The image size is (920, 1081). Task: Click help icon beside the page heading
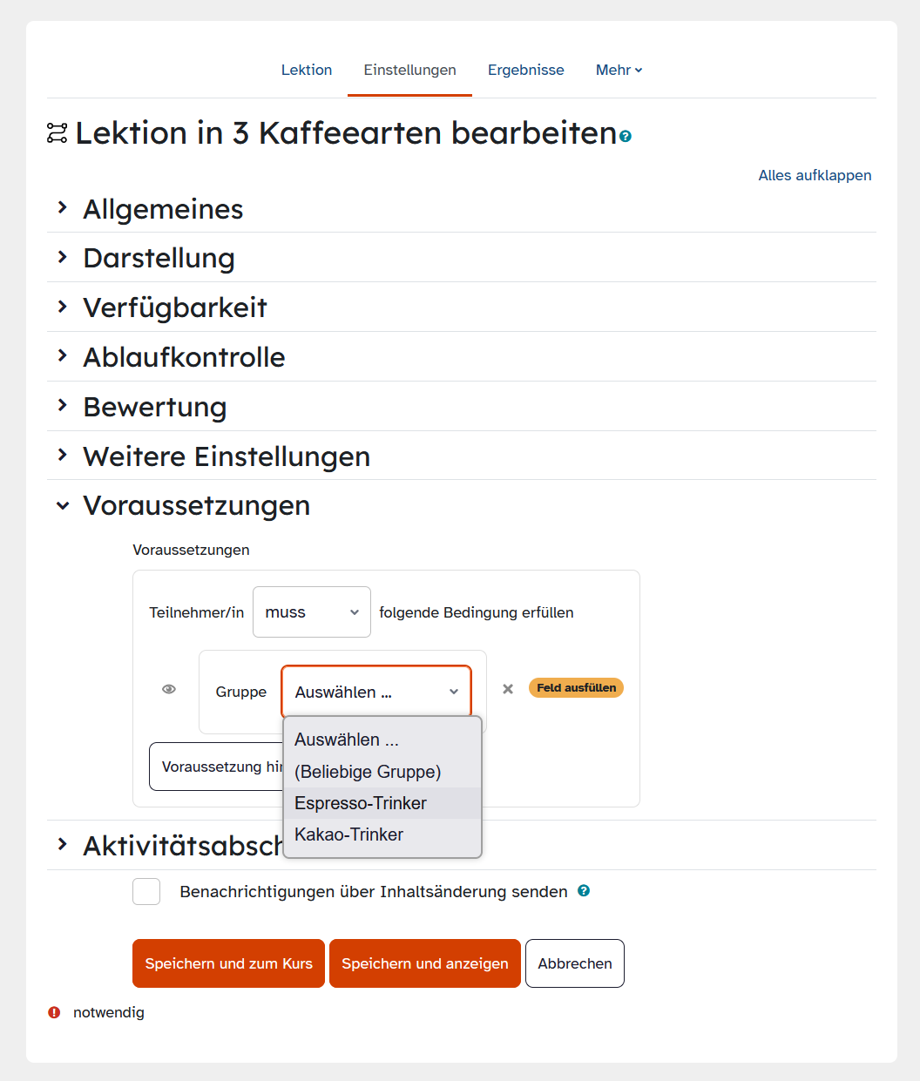tap(626, 136)
